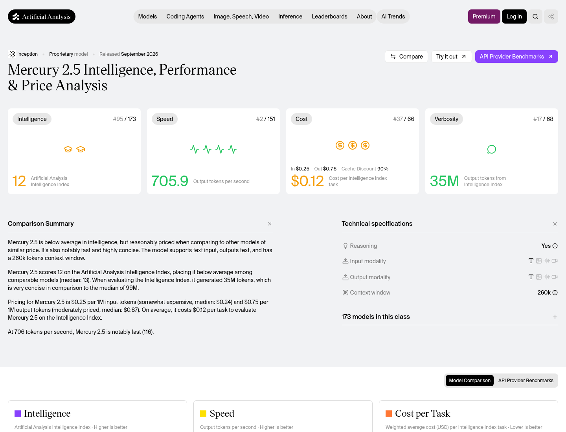Collapse the Technical specifications section
566x432 pixels.
pos(555,224)
